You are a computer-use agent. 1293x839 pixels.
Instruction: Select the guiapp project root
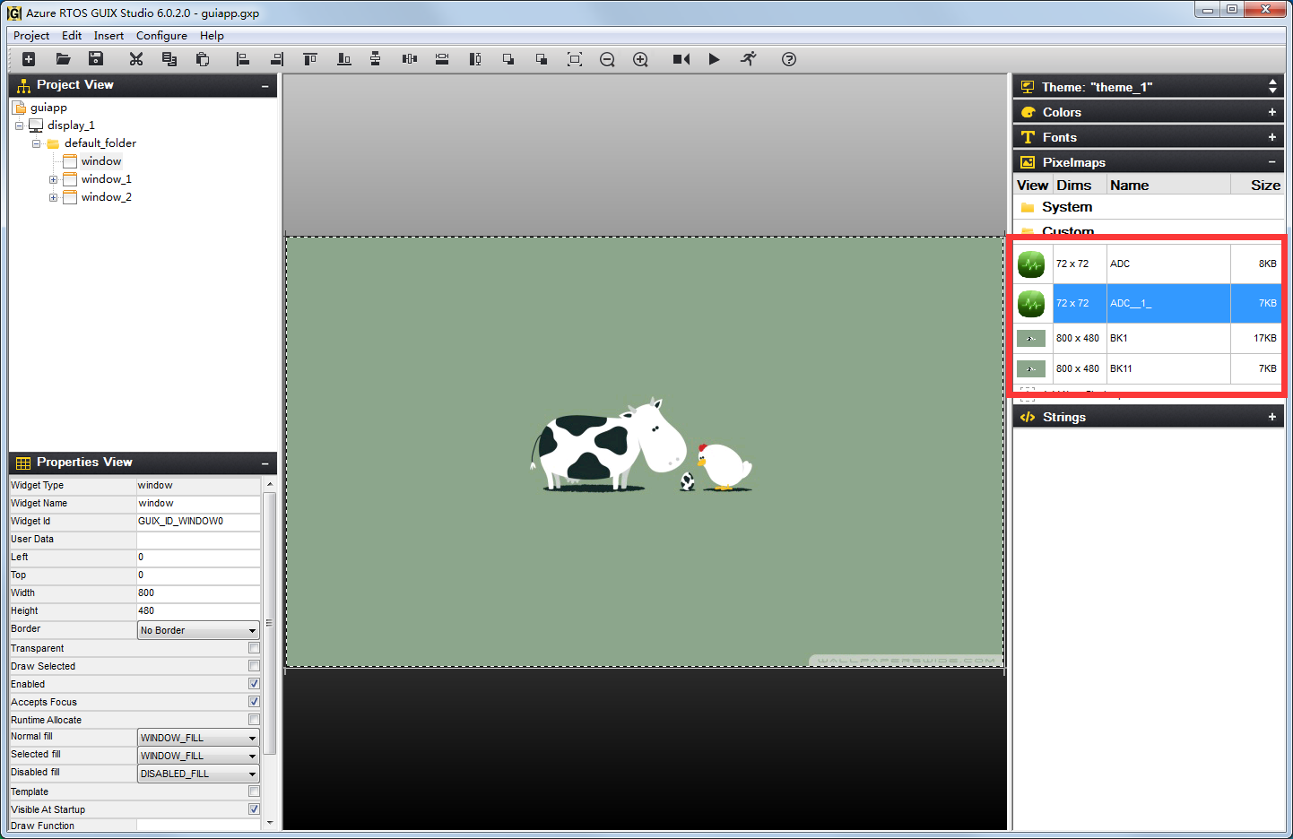coord(48,108)
